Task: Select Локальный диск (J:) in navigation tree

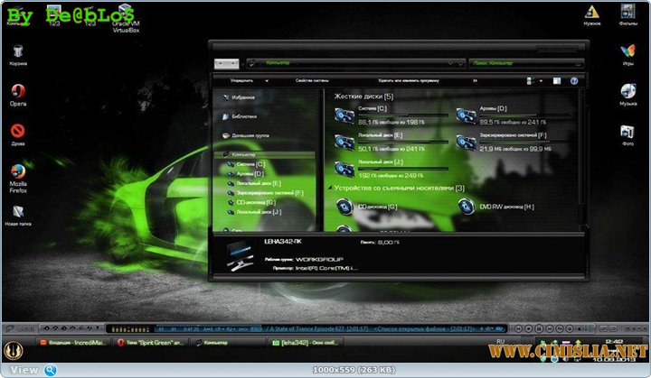Action: 254,212
